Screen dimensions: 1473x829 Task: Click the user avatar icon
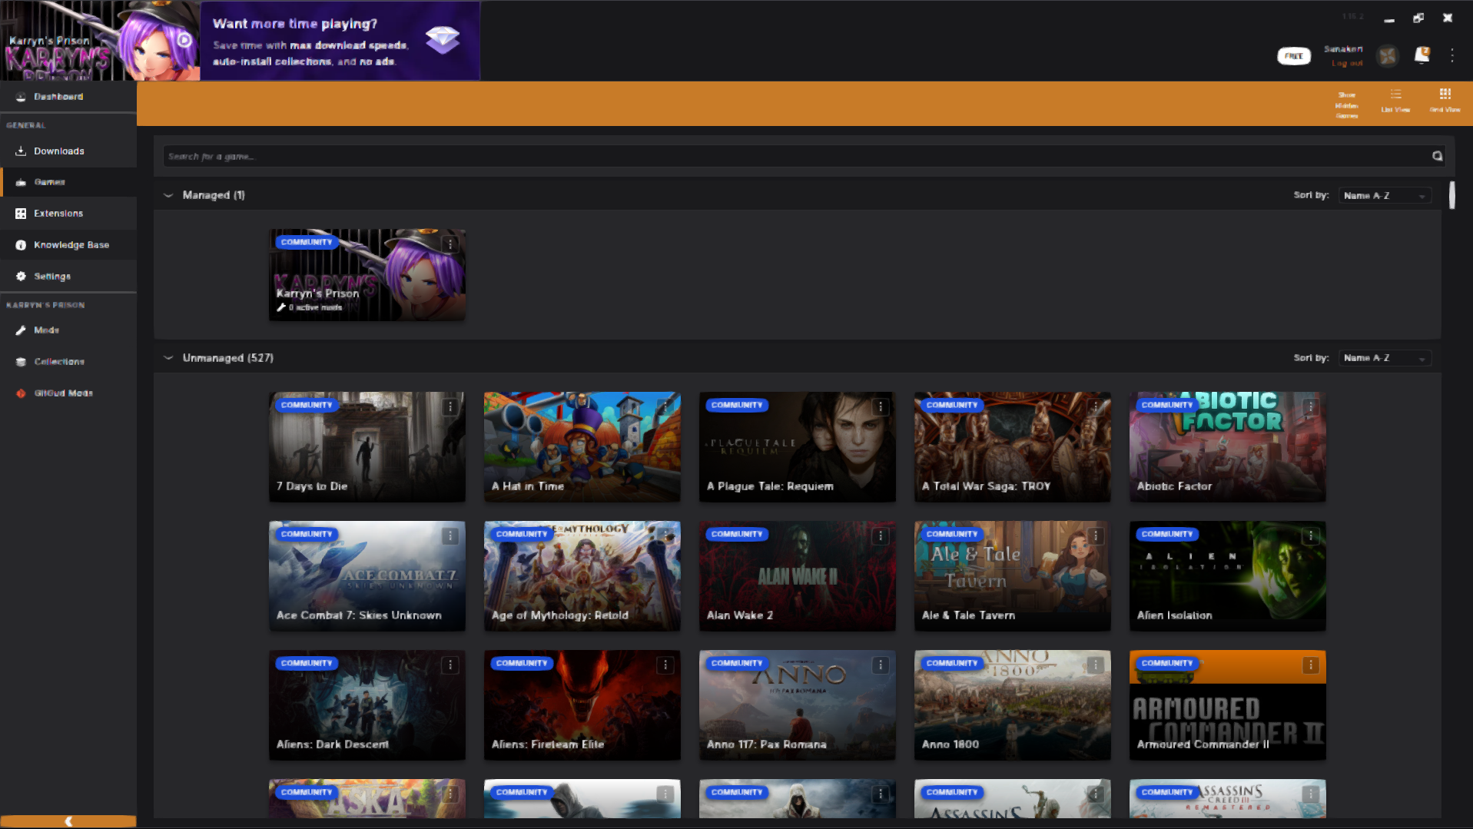point(1388,56)
